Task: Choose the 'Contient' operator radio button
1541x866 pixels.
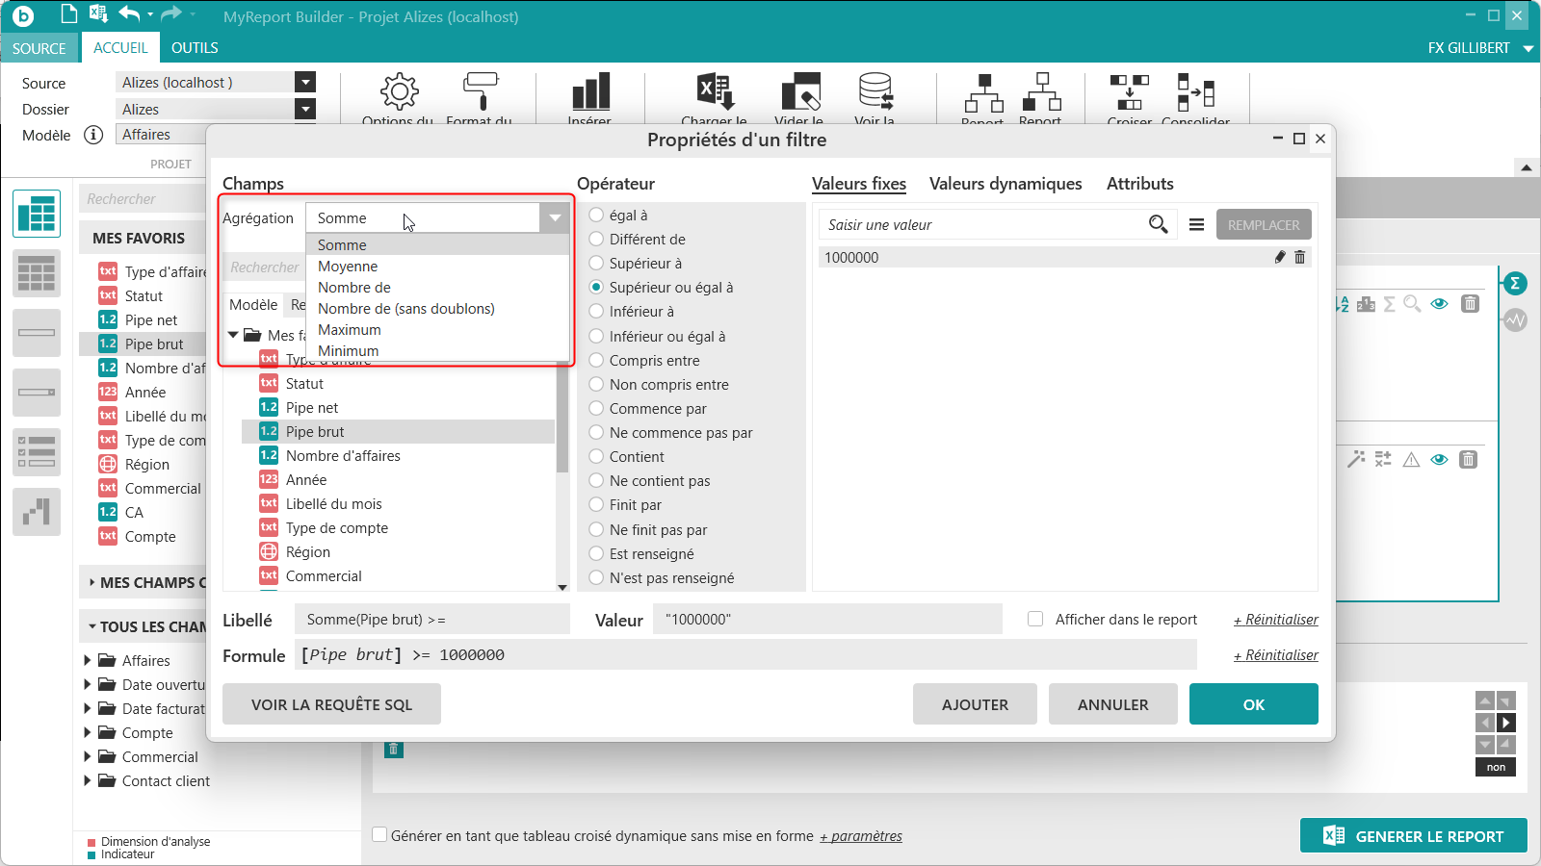Action: point(597,456)
